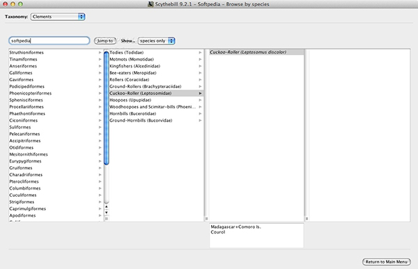Expand arrow next to Galliformes
Viewport: 418px width, 269px height.
click(100, 73)
